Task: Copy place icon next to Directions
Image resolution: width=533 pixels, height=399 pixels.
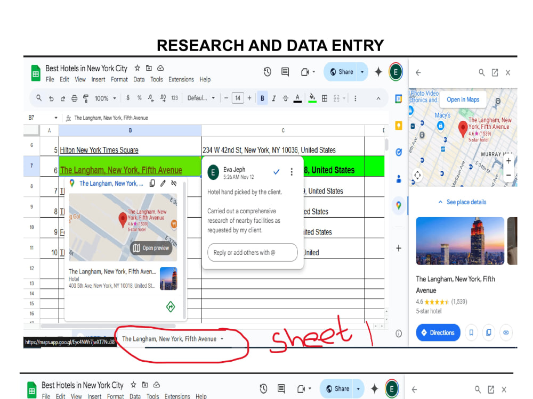Action: pyautogui.click(x=488, y=332)
